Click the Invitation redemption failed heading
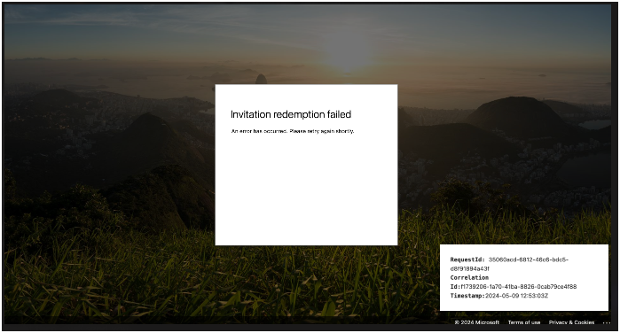 [291, 114]
